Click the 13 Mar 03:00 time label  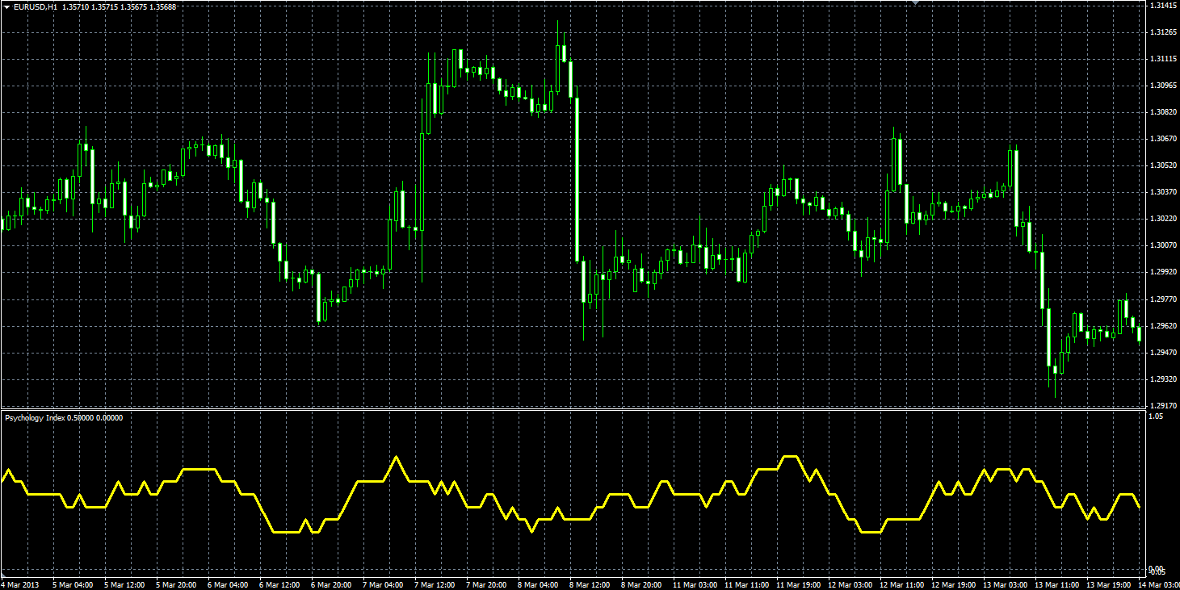coord(1005,584)
